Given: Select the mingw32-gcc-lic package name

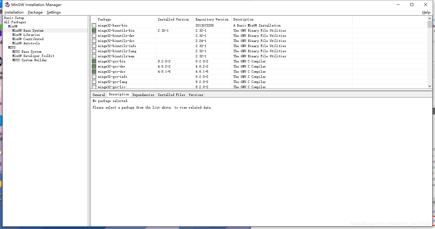Looking at the screenshot, I should [x=111, y=87].
